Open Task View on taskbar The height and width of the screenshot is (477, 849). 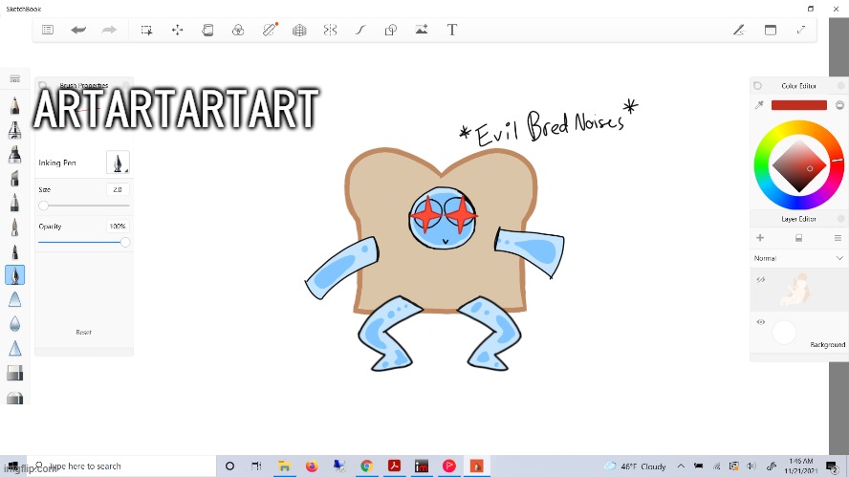click(x=256, y=466)
